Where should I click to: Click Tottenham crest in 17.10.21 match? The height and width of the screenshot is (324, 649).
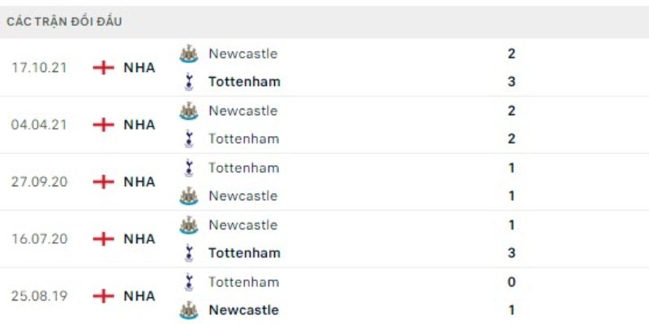(x=188, y=82)
